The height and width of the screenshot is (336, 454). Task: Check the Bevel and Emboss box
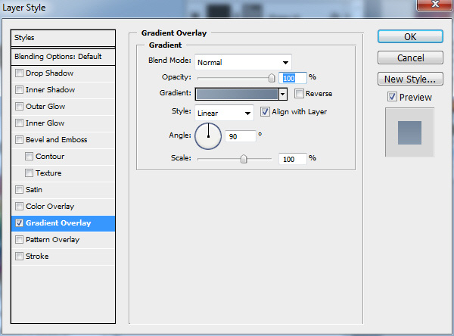pyautogui.click(x=19, y=139)
